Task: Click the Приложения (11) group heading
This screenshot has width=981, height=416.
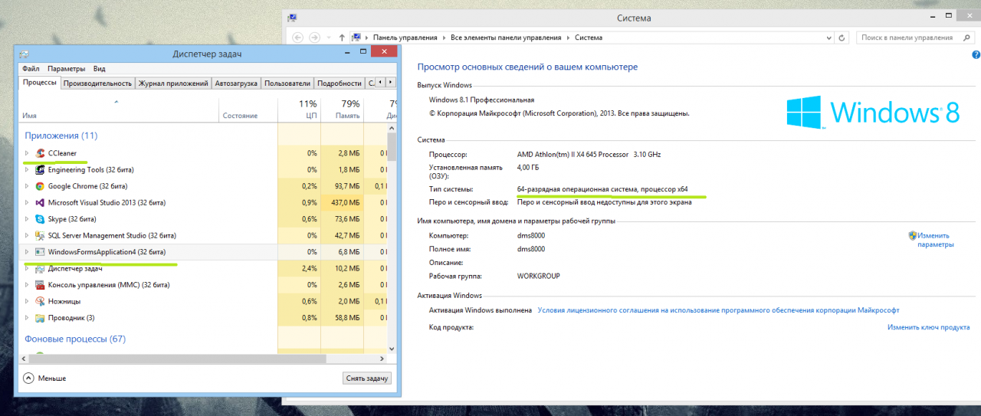Action: point(61,136)
